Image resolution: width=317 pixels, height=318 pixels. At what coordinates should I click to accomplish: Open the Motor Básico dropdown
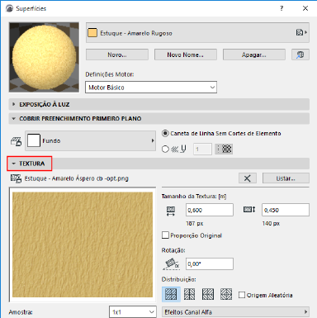point(151,88)
